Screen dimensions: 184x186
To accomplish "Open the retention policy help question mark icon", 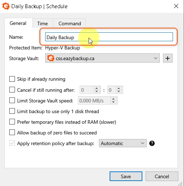I will (x=152, y=143).
